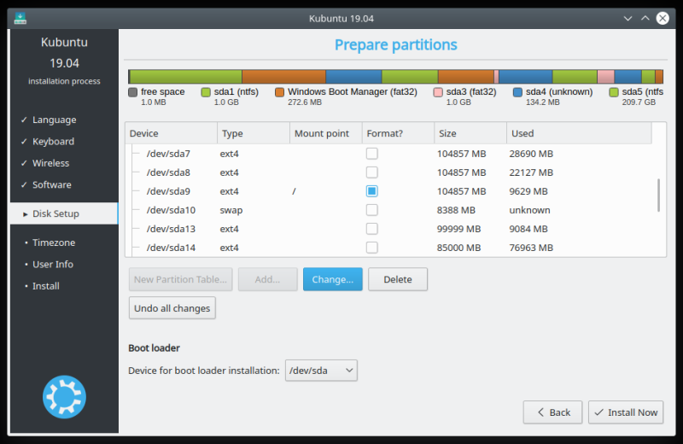
Task: Click the orange Windows Boot Manager legend swatch
Action: pyautogui.click(x=280, y=92)
